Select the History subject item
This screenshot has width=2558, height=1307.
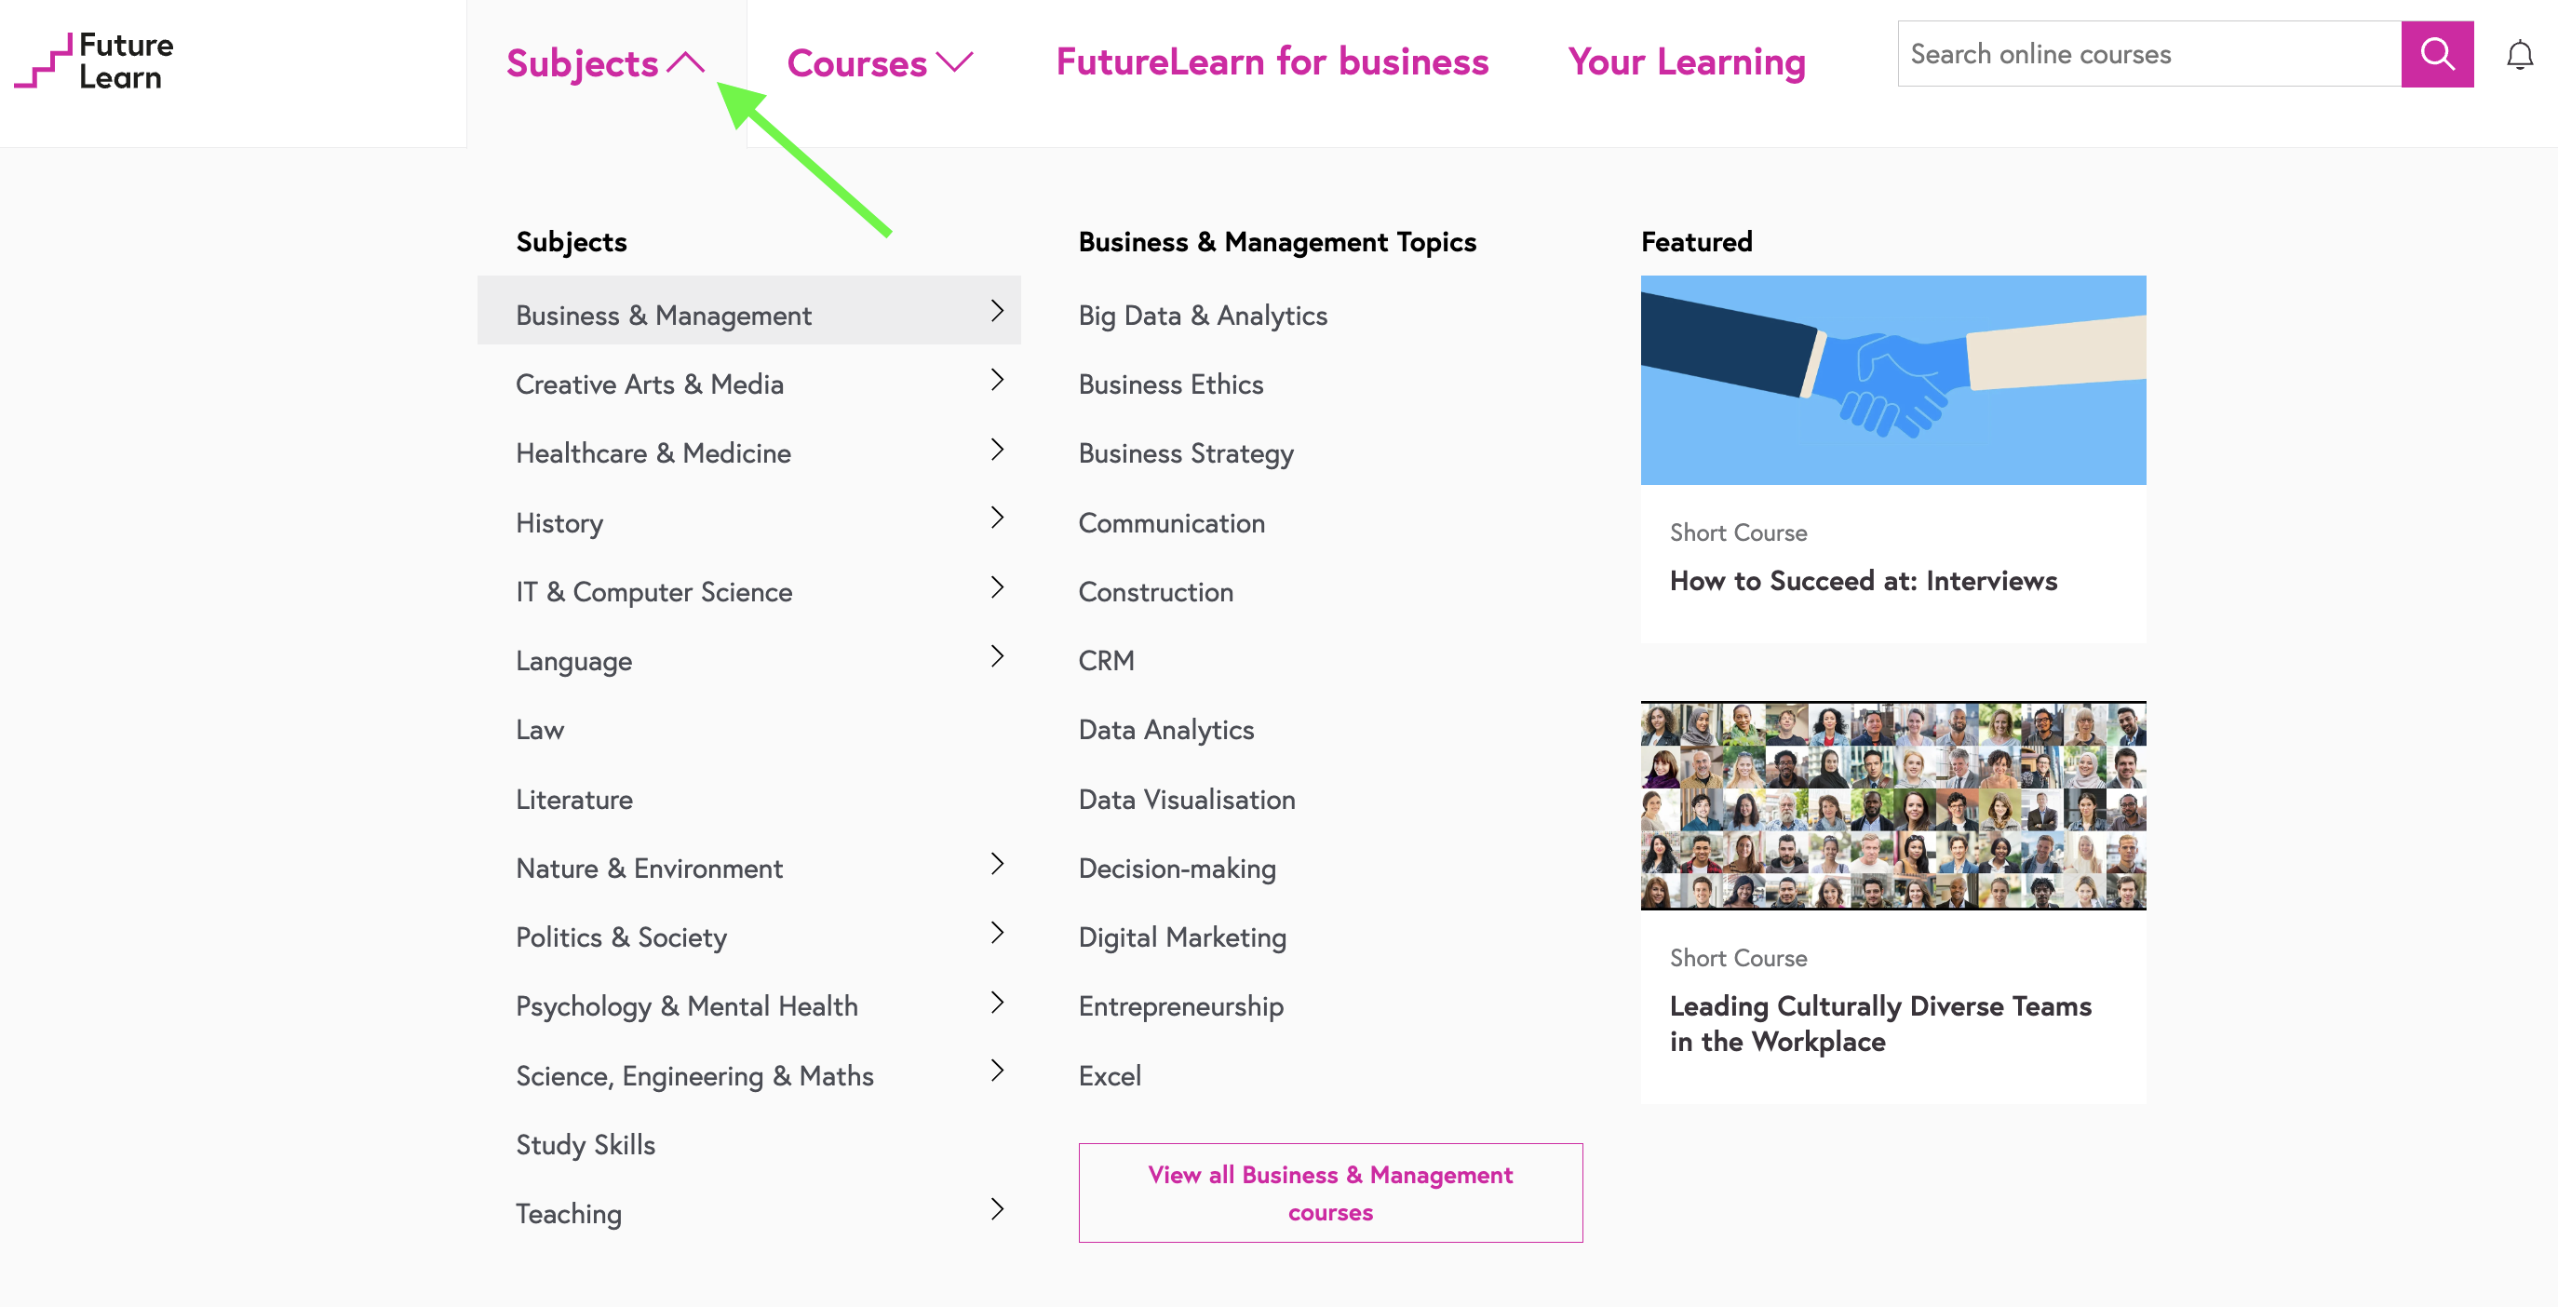point(559,520)
